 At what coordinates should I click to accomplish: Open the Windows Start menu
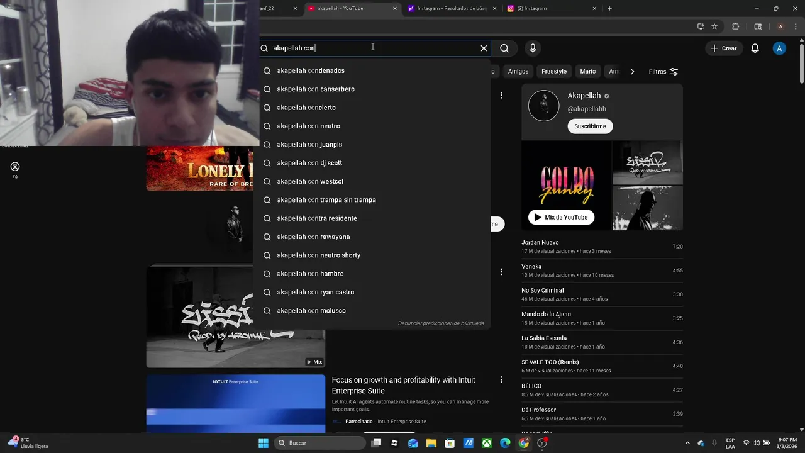coord(264,443)
